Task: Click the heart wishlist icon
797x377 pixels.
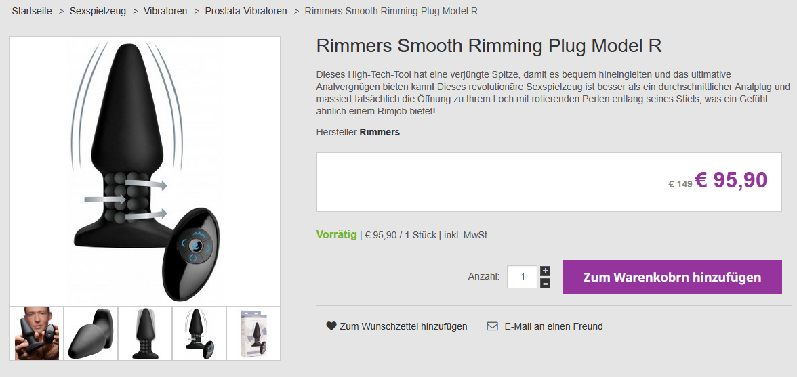Action: tap(331, 326)
